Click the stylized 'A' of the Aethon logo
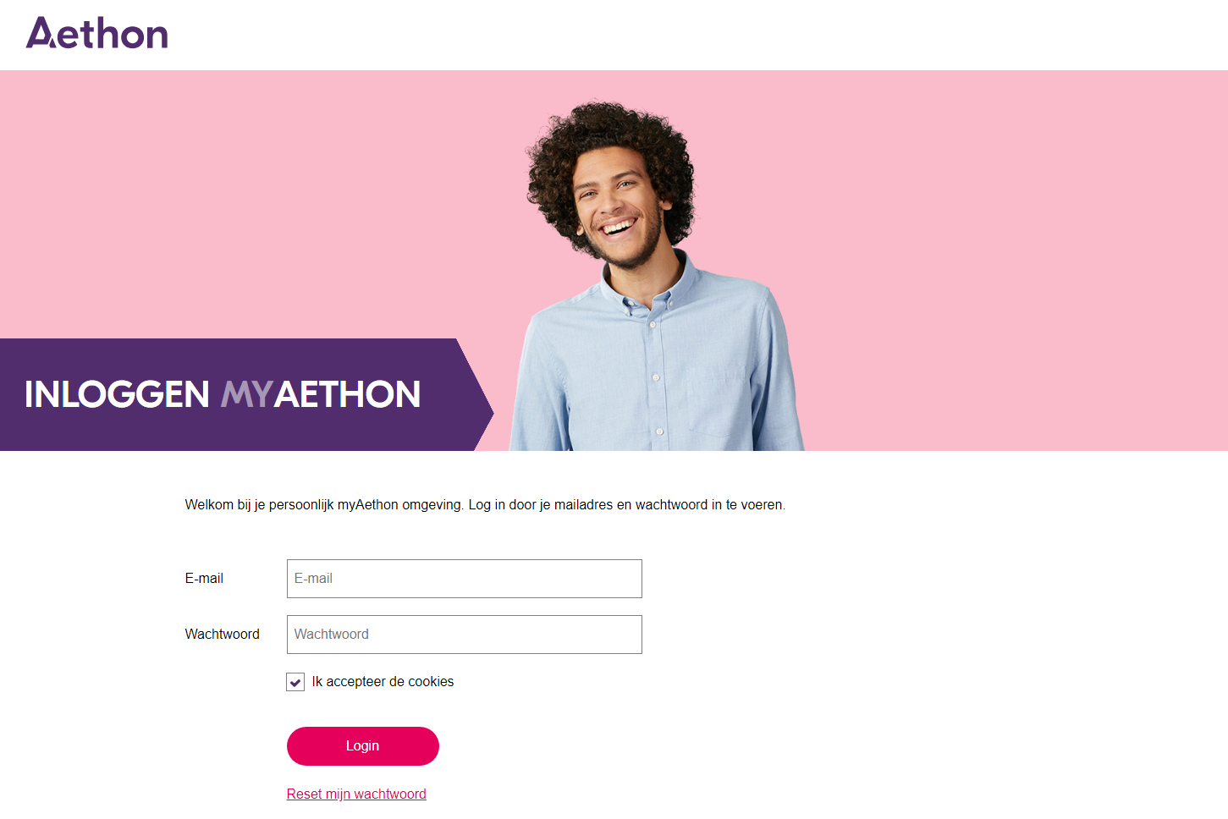Image resolution: width=1228 pixels, height=819 pixels. click(41, 33)
